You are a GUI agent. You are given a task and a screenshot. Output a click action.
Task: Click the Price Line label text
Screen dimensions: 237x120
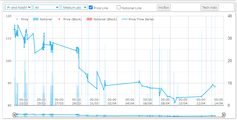(101, 8)
